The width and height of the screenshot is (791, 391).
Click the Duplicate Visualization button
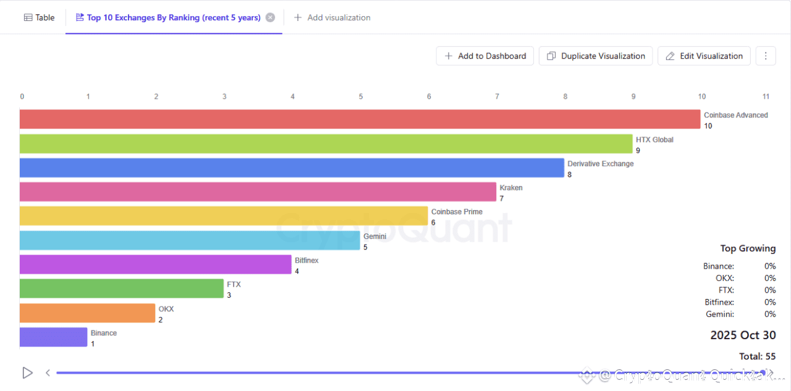596,56
